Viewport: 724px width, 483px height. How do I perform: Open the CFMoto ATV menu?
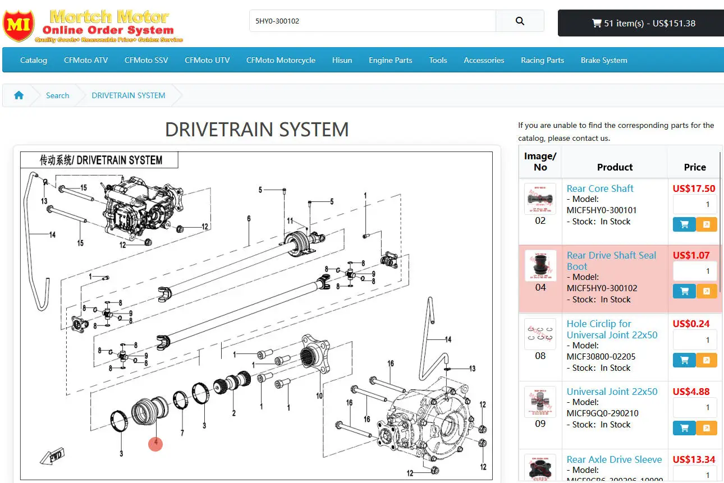pos(86,60)
